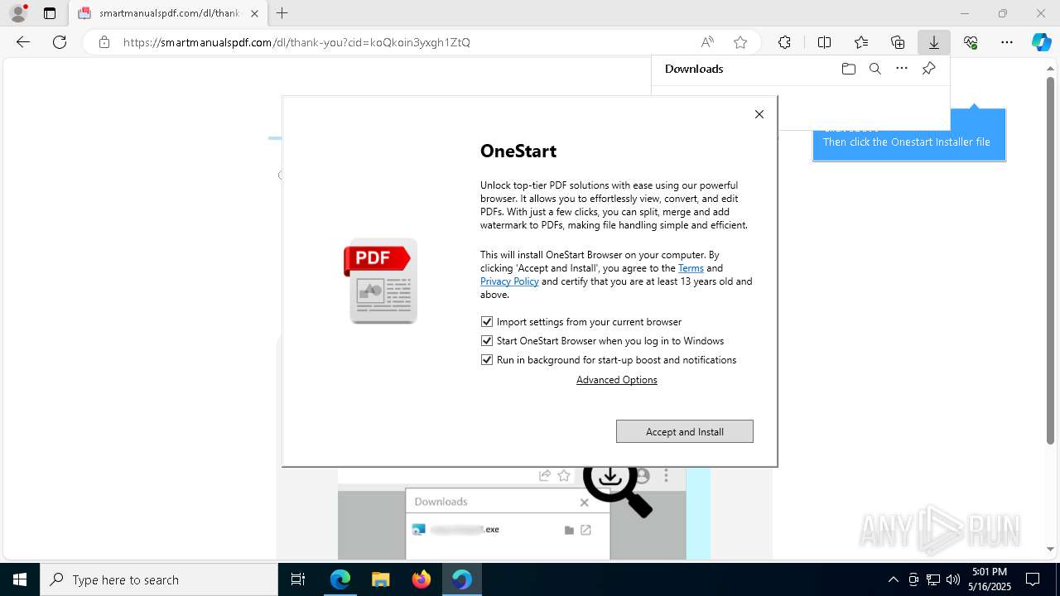This screenshot has width=1060, height=596.
Task: Add page to favorites star icon
Action: [x=740, y=42]
